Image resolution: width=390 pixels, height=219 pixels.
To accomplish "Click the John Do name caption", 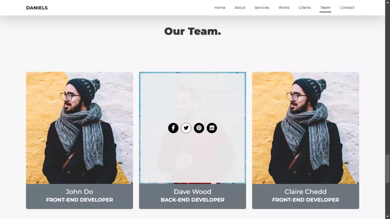I will (79, 192).
